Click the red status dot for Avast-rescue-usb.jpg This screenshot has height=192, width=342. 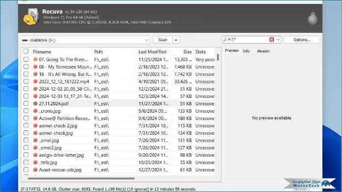35,170
